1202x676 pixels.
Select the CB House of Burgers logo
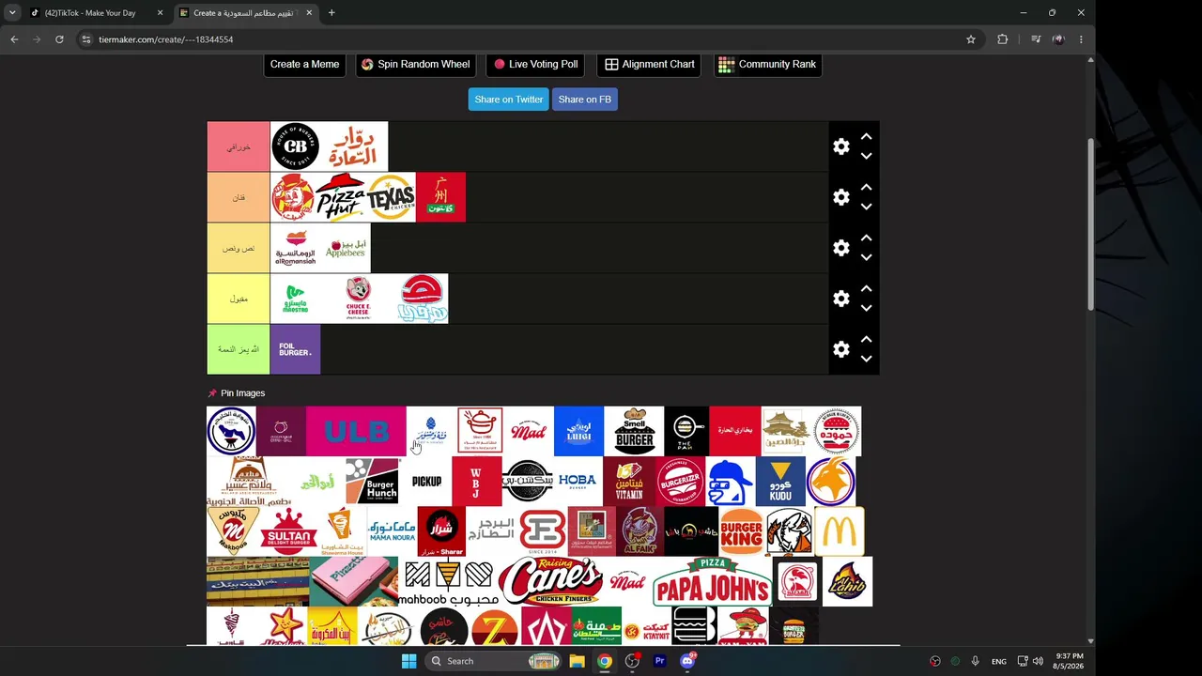coord(295,146)
